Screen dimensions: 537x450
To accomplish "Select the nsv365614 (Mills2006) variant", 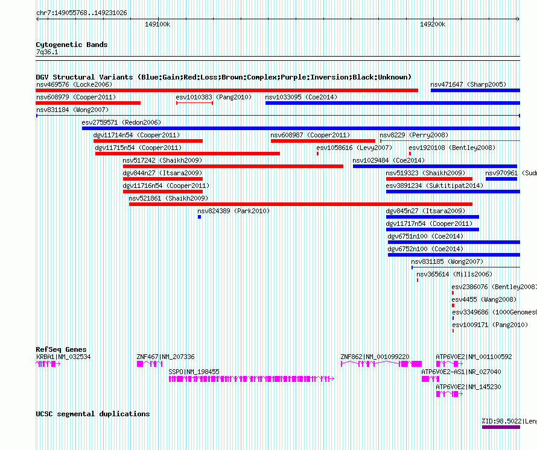I will [x=418, y=280].
